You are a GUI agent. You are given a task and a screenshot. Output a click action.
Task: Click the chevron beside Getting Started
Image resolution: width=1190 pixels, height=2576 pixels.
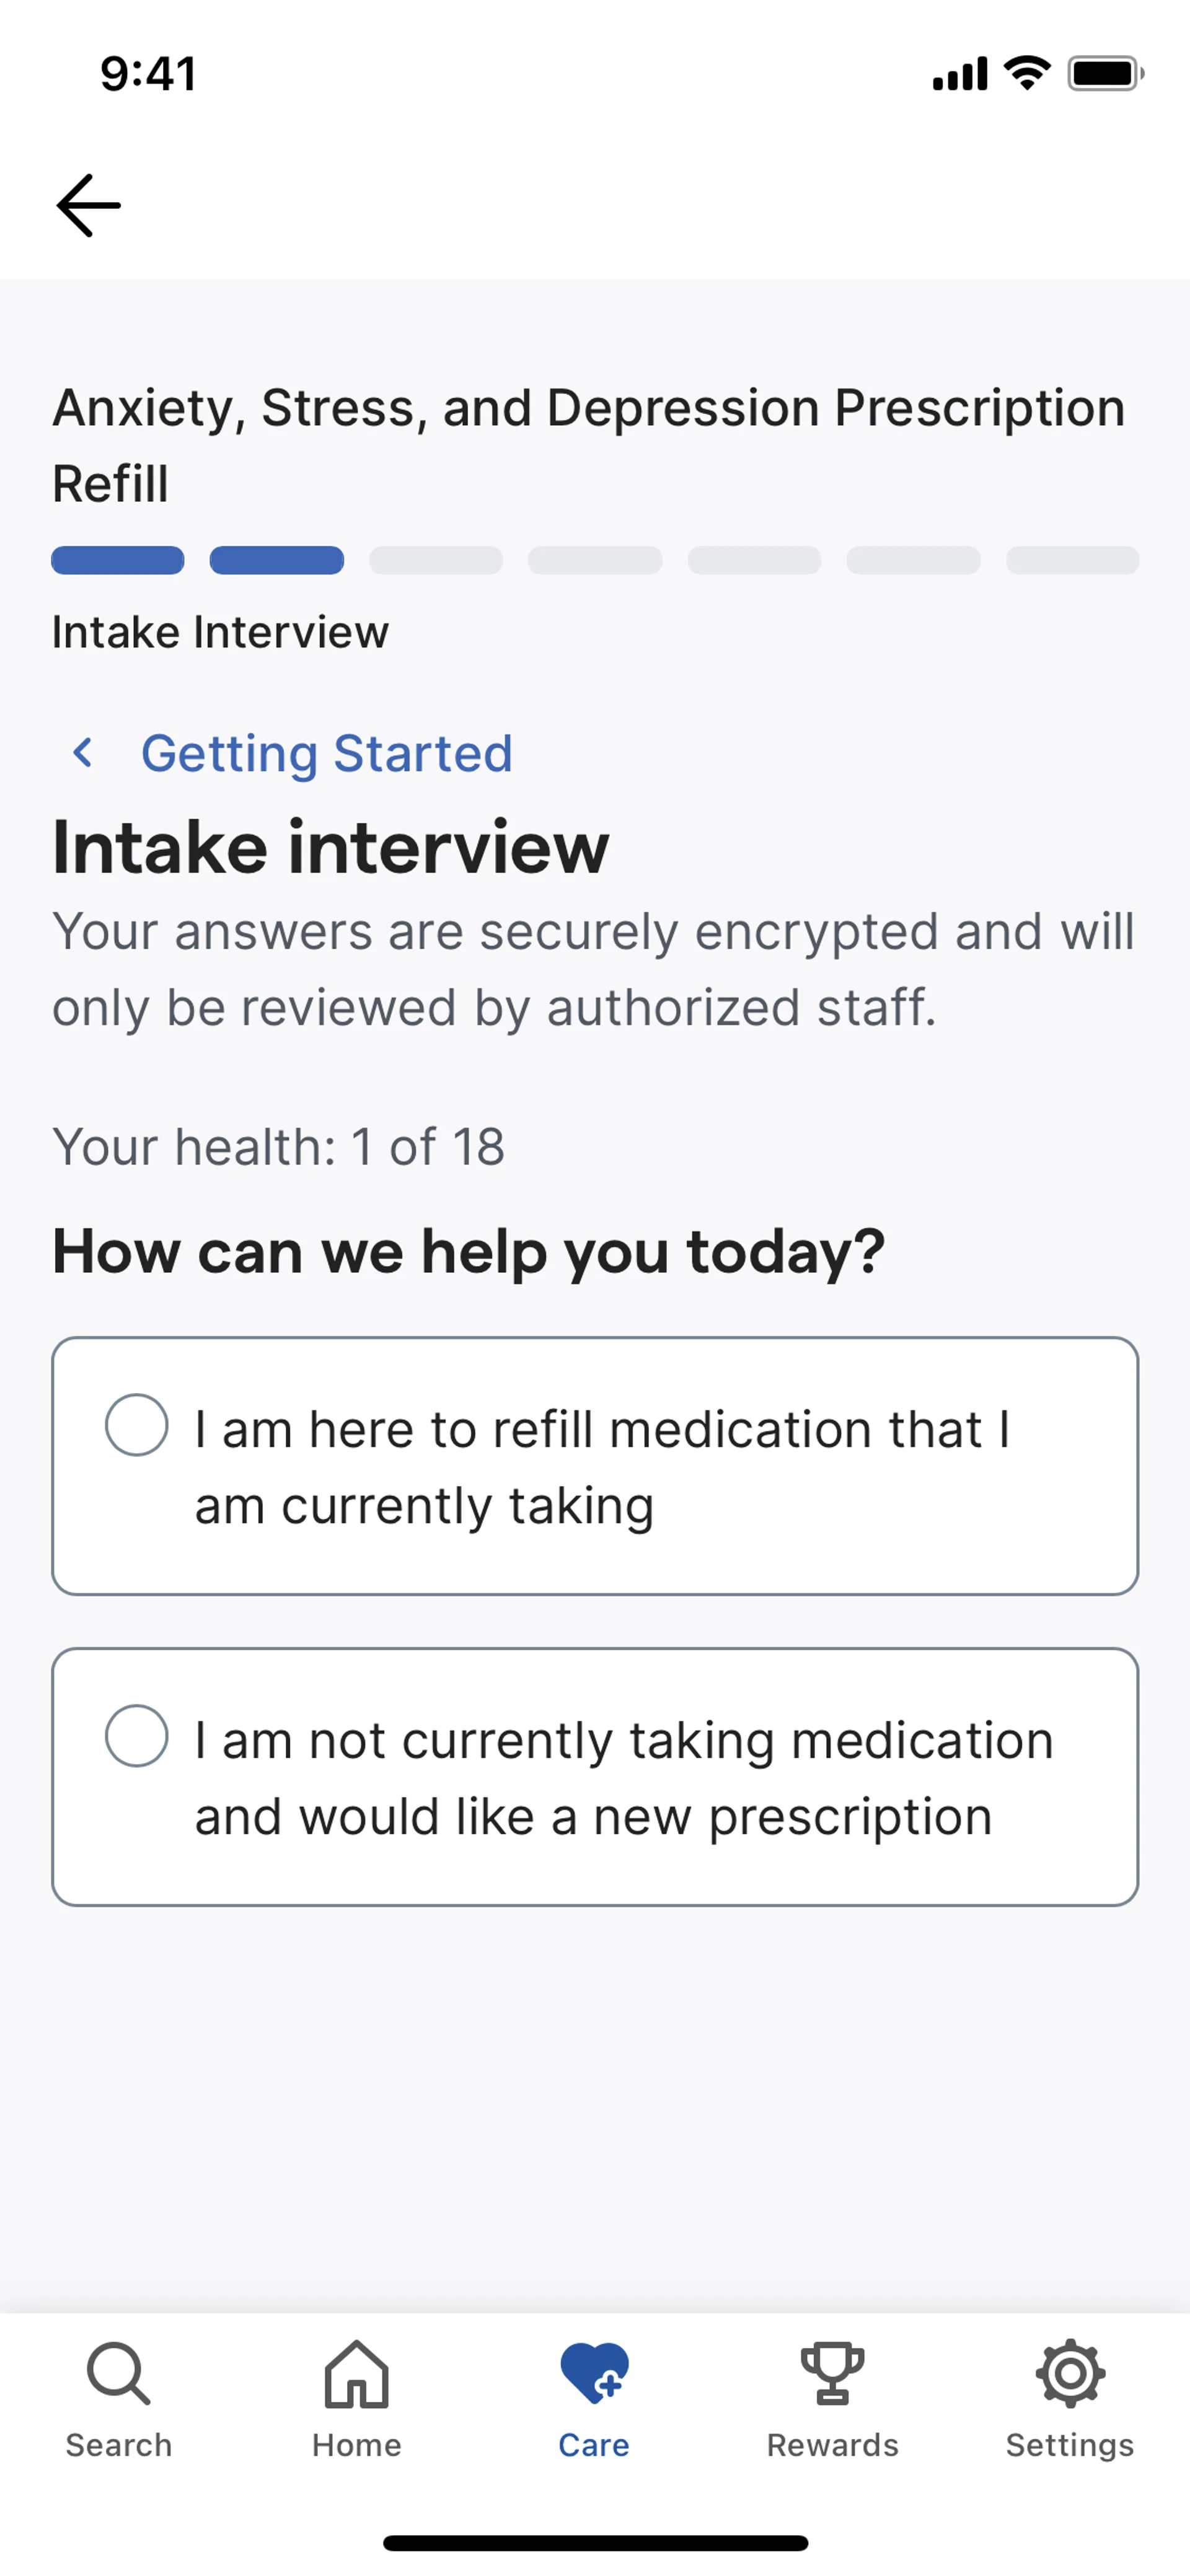84,753
